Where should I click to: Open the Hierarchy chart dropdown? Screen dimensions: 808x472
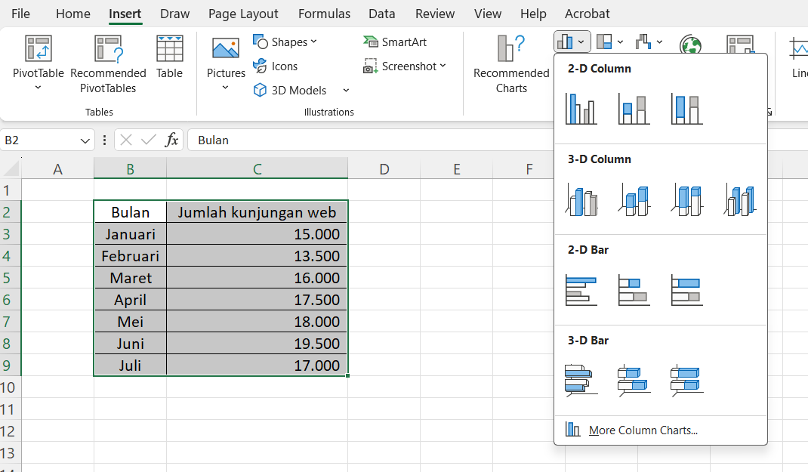[609, 42]
